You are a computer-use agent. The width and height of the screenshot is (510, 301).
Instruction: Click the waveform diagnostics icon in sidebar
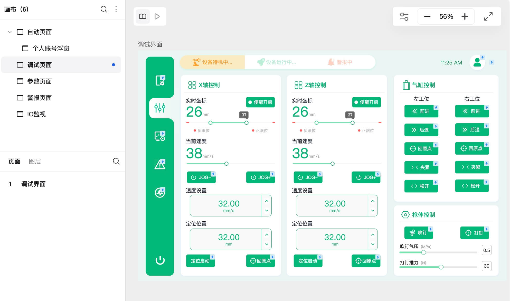click(160, 192)
